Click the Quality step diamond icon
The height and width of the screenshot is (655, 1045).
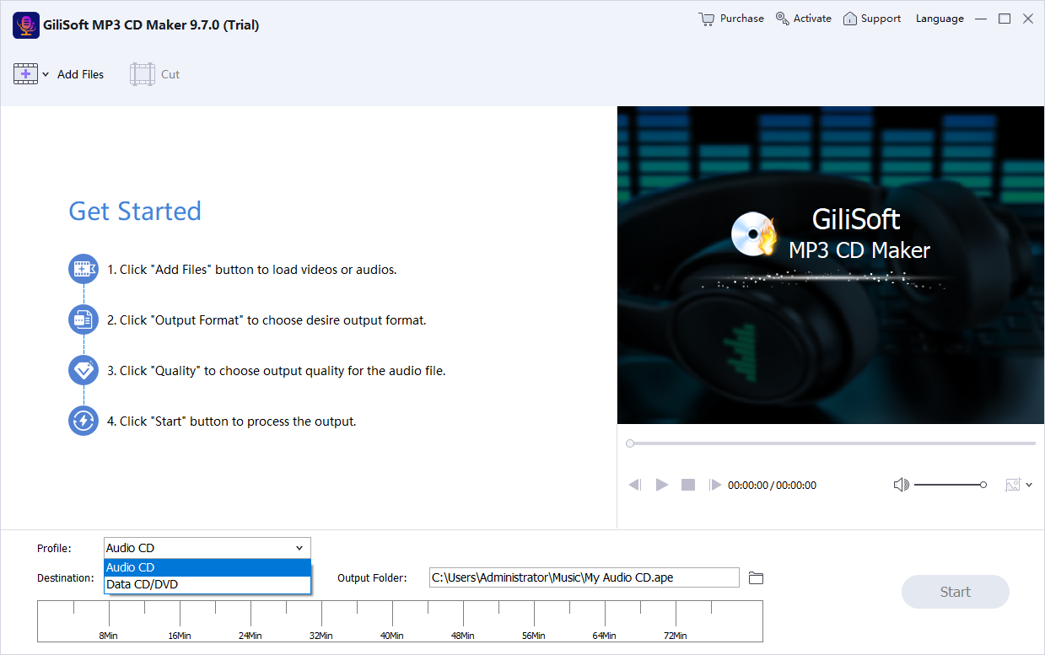click(83, 370)
